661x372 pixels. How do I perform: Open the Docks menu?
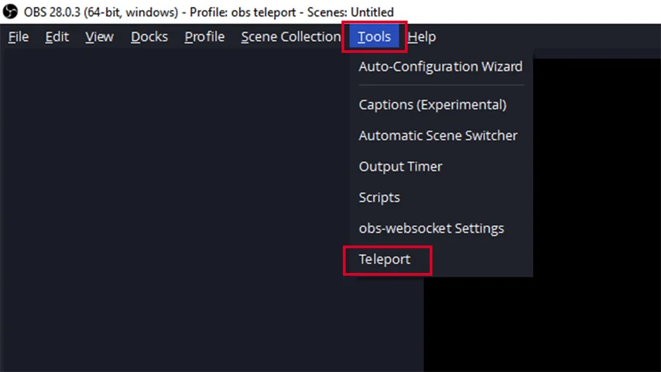(149, 37)
